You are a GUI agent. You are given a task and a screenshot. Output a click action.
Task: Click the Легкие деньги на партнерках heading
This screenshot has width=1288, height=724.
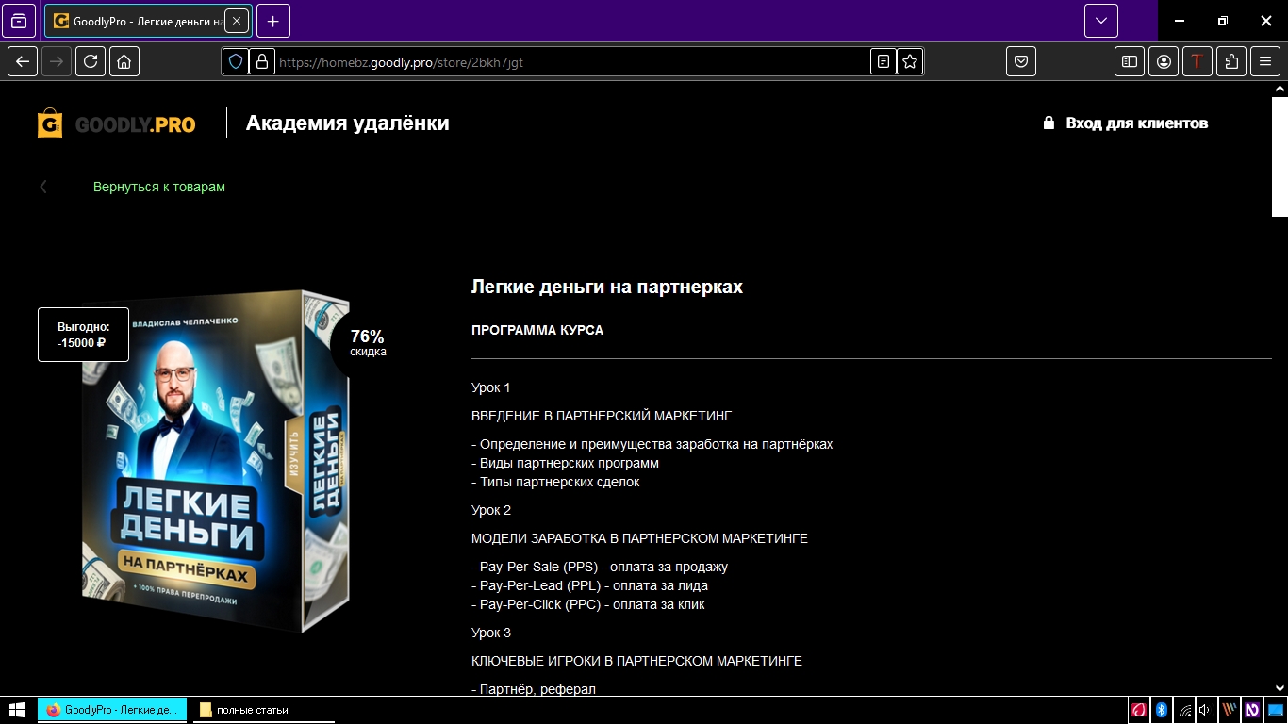coord(607,287)
